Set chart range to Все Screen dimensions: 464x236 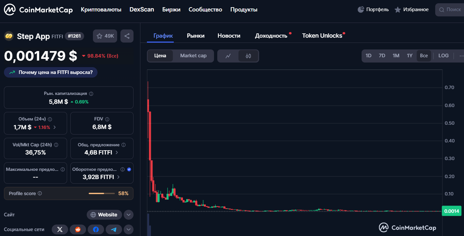pyautogui.click(x=424, y=56)
